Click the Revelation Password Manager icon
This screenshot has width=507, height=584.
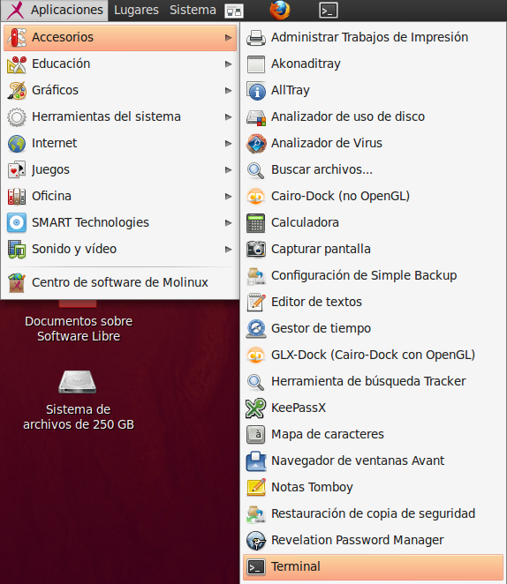pos(256,540)
